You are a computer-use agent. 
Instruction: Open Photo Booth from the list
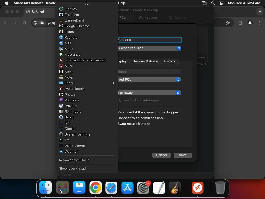[x=86, y=89]
